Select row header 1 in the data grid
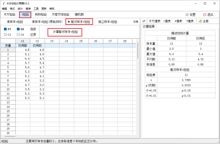The width and height of the screenshot is (220, 144). pyautogui.click(x=8, y=50)
